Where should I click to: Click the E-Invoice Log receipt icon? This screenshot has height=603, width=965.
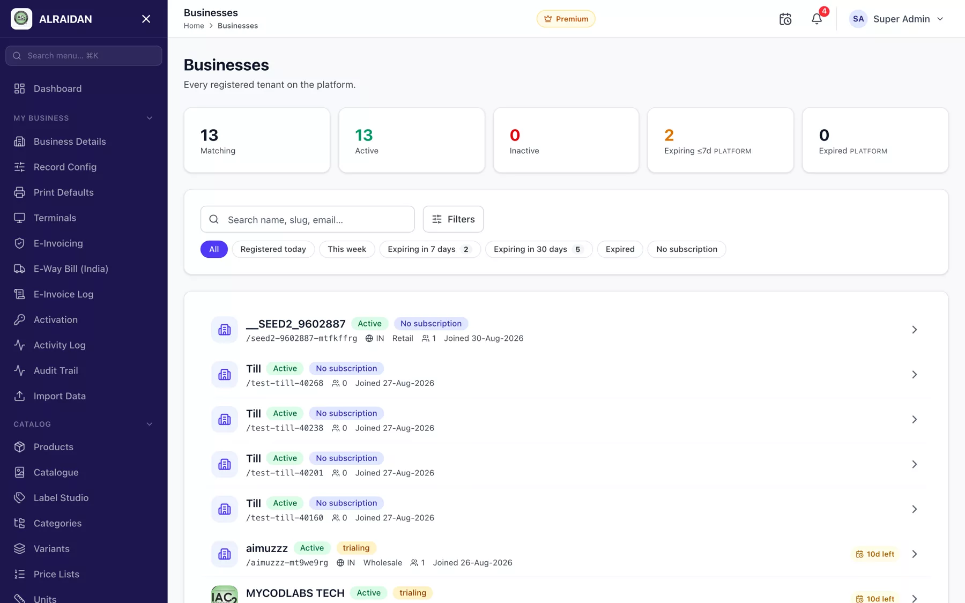click(x=20, y=294)
